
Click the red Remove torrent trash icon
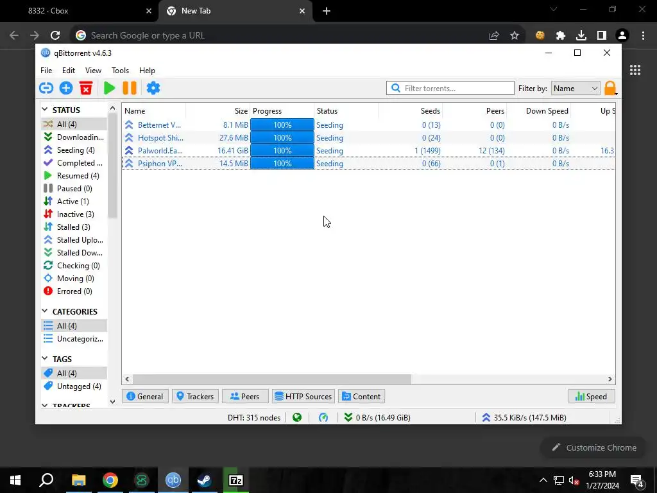coord(86,88)
